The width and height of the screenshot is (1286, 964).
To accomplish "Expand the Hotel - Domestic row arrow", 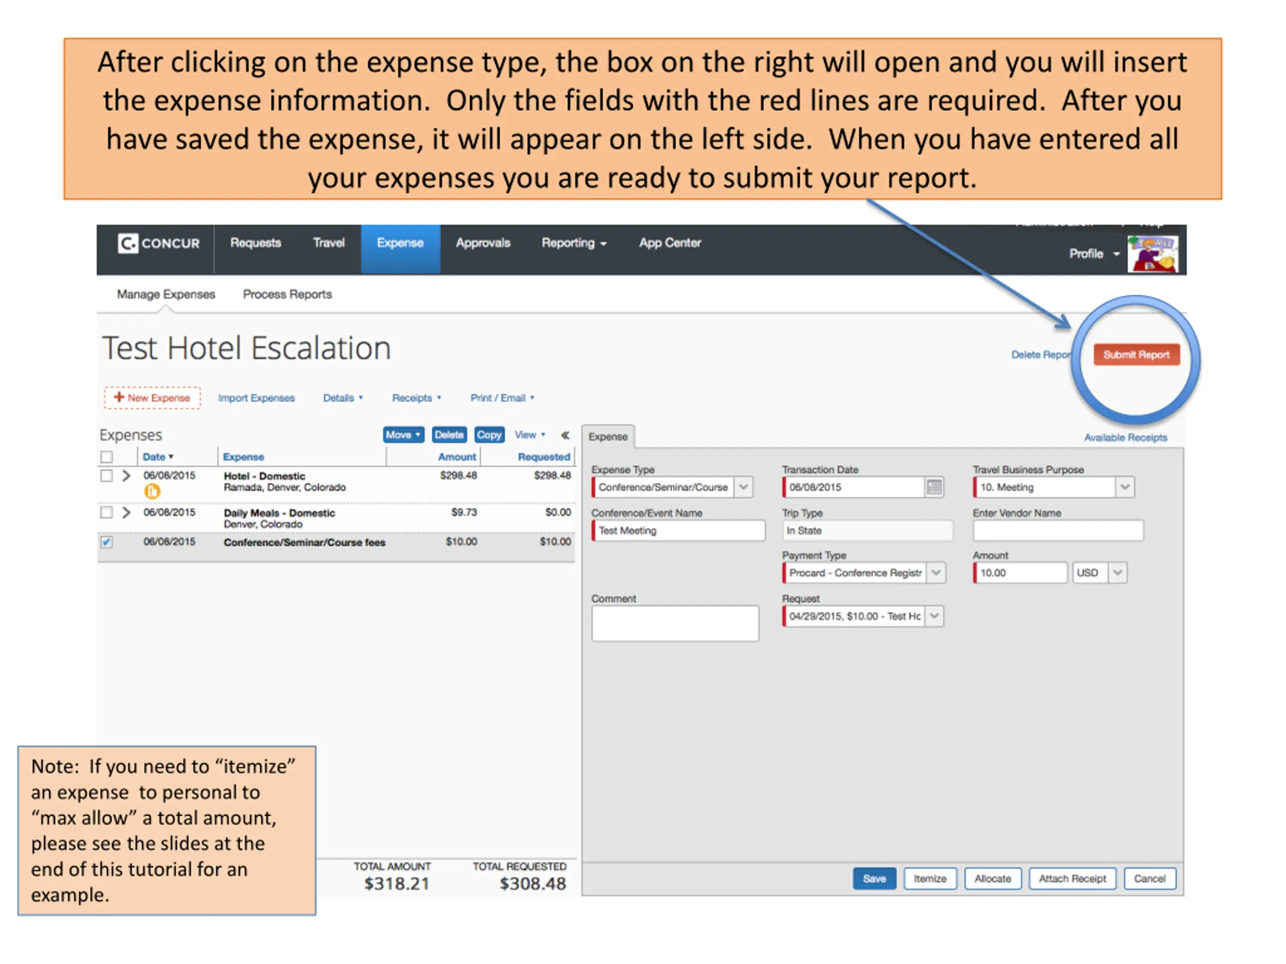I will click(126, 475).
